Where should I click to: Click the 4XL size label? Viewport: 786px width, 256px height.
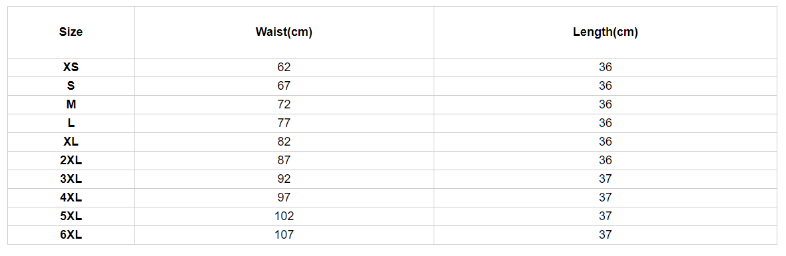pos(71,197)
